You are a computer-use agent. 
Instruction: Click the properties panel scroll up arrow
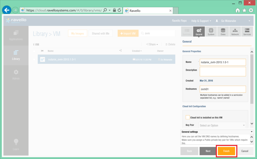252,52
